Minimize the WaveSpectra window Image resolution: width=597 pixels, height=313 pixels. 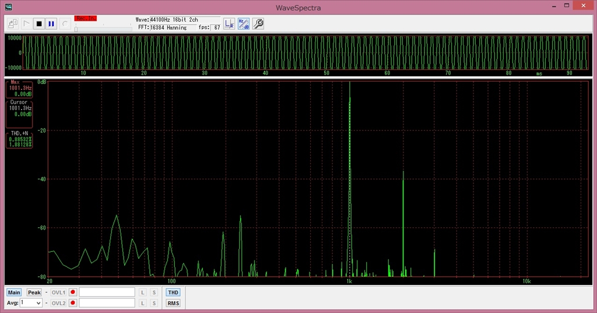[x=554, y=6]
